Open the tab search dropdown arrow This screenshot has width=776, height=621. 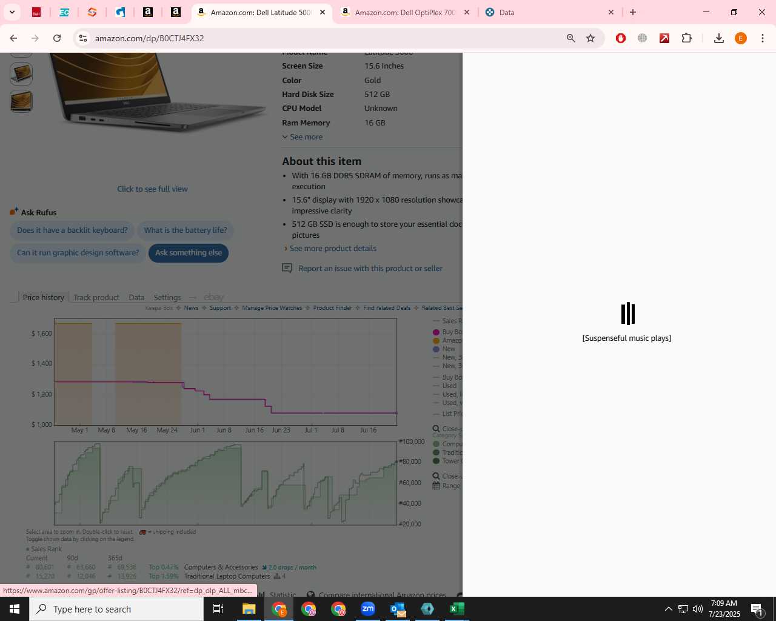click(12, 12)
